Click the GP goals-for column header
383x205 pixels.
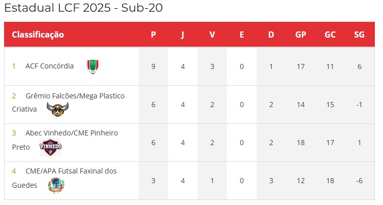301,35
